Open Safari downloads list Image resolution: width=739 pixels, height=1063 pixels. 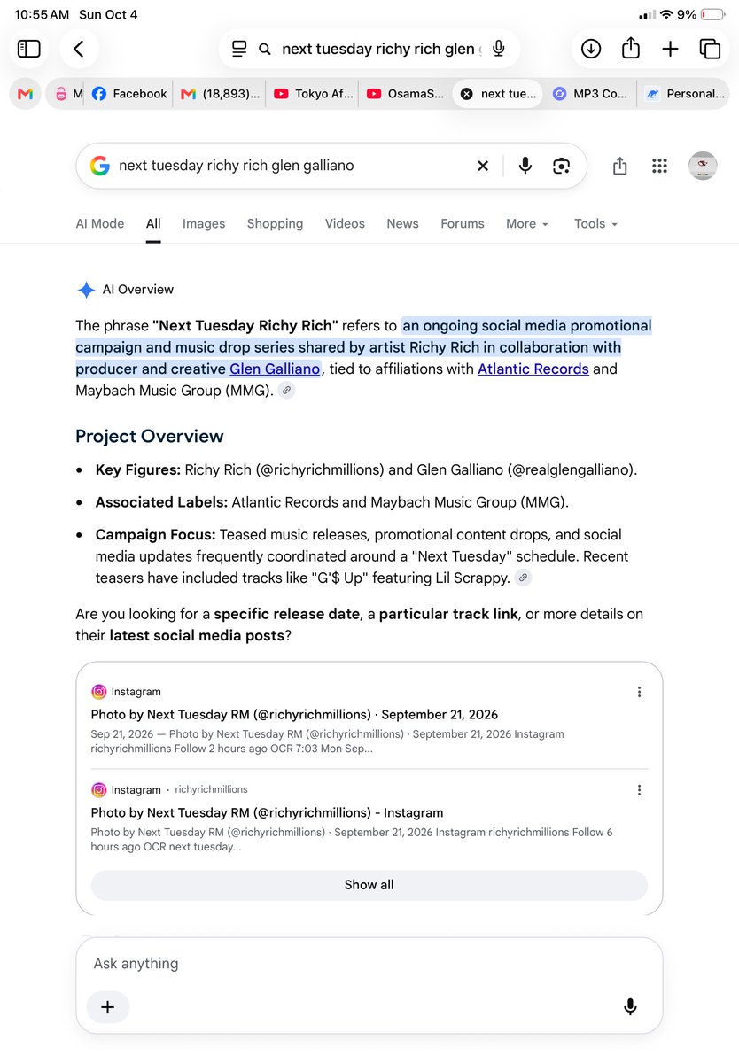pyautogui.click(x=591, y=49)
